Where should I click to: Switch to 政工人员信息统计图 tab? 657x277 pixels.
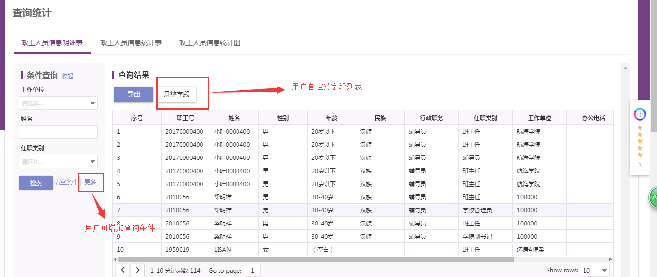tap(210, 43)
